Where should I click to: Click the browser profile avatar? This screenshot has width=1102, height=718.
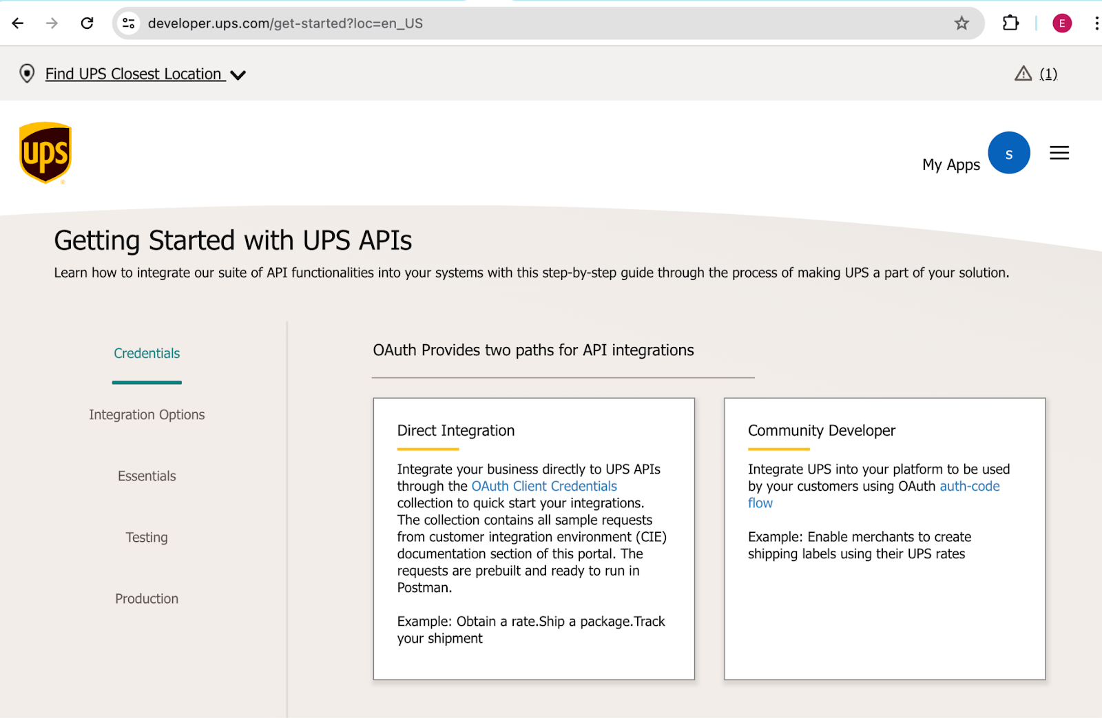point(1061,22)
